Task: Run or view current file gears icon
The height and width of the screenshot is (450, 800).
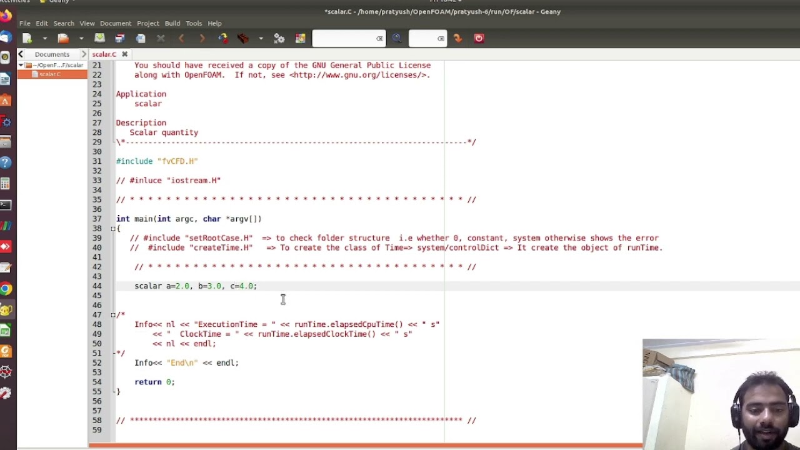Action: click(x=279, y=38)
